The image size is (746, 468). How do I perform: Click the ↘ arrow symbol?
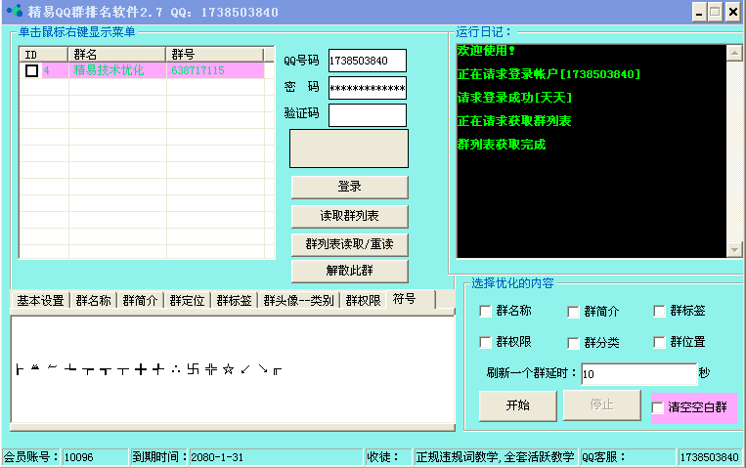pos(263,369)
